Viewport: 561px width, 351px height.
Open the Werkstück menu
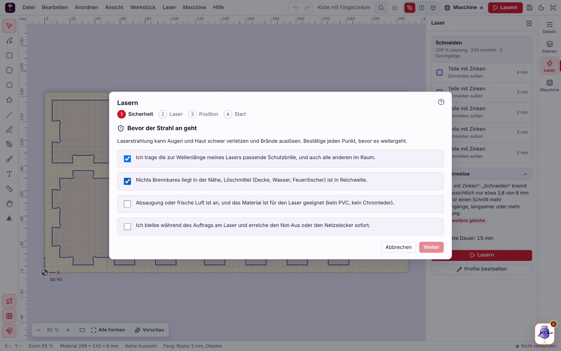143,8
